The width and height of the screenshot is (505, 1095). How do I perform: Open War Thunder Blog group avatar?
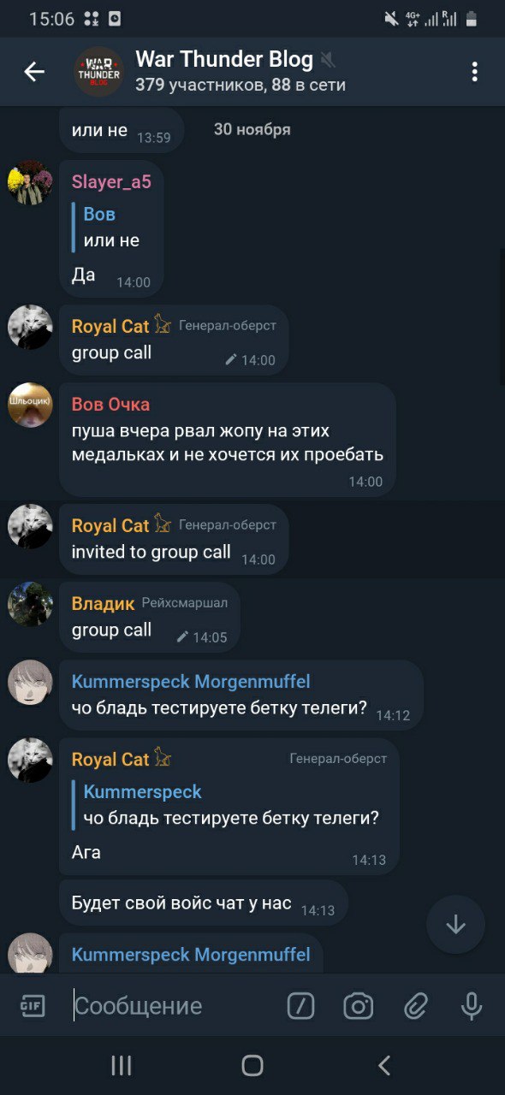coord(98,72)
